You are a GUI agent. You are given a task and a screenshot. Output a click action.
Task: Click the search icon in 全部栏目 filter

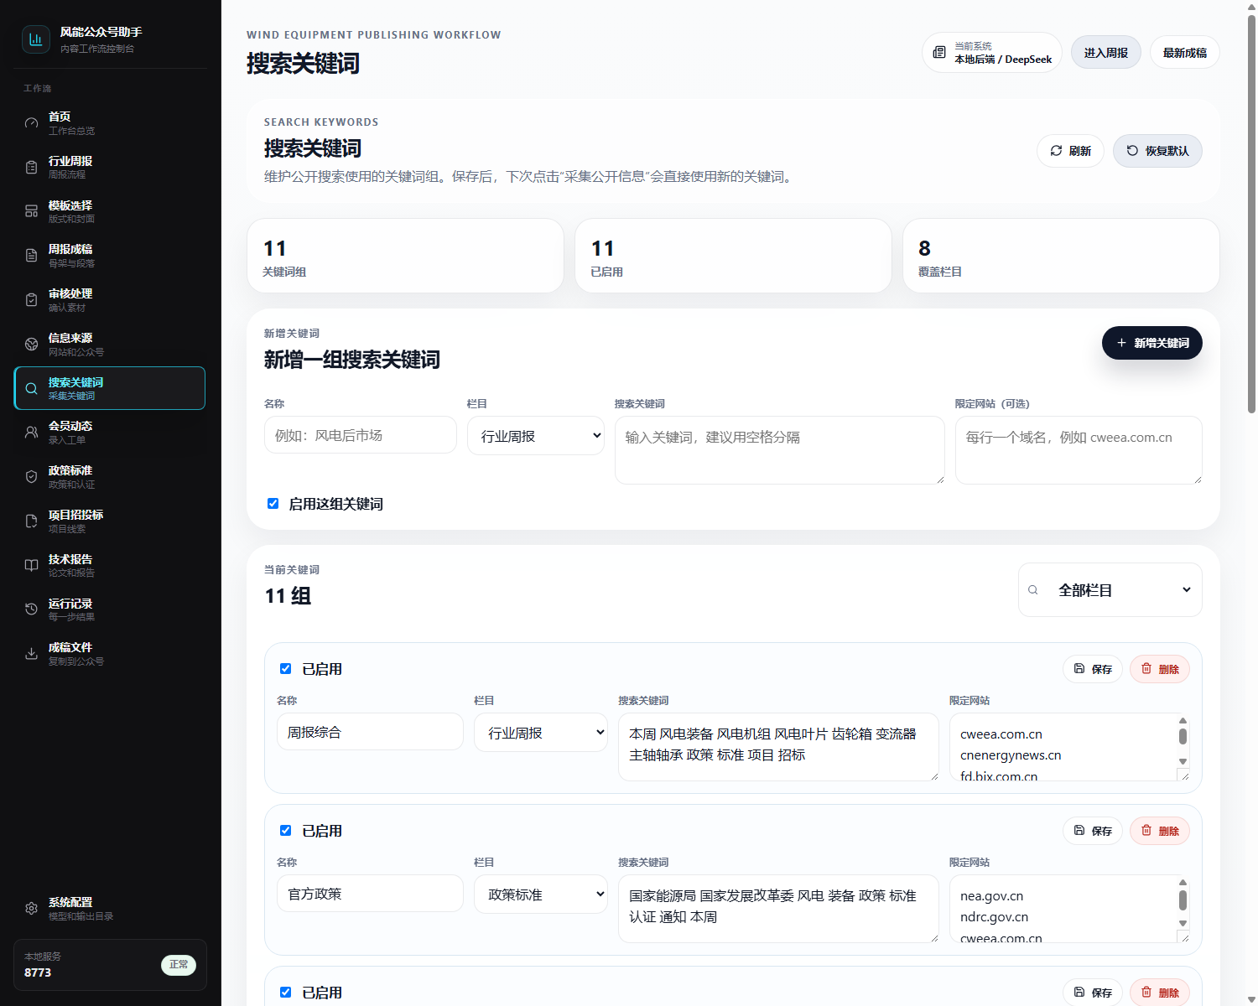click(x=1033, y=590)
